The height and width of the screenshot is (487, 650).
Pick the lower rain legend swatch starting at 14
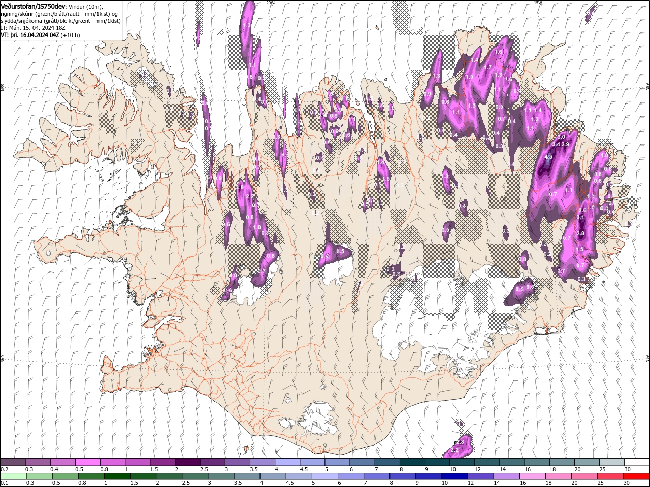[506, 476]
